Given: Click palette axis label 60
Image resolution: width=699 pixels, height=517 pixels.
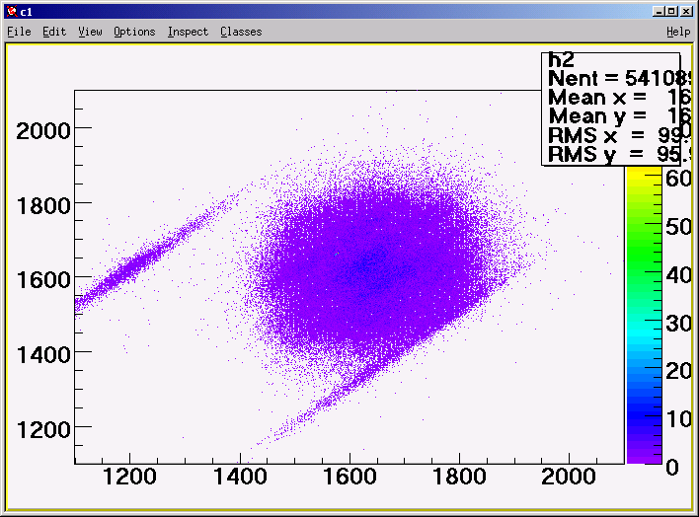Looking at the screenshot, I should click(x=678, y=179).
